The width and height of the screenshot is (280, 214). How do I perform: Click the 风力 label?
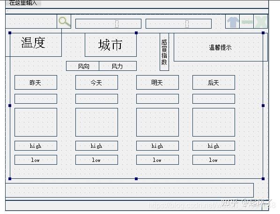coord(118,66)
